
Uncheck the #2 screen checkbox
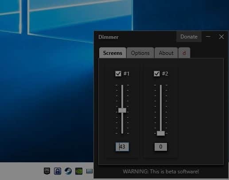157,73
